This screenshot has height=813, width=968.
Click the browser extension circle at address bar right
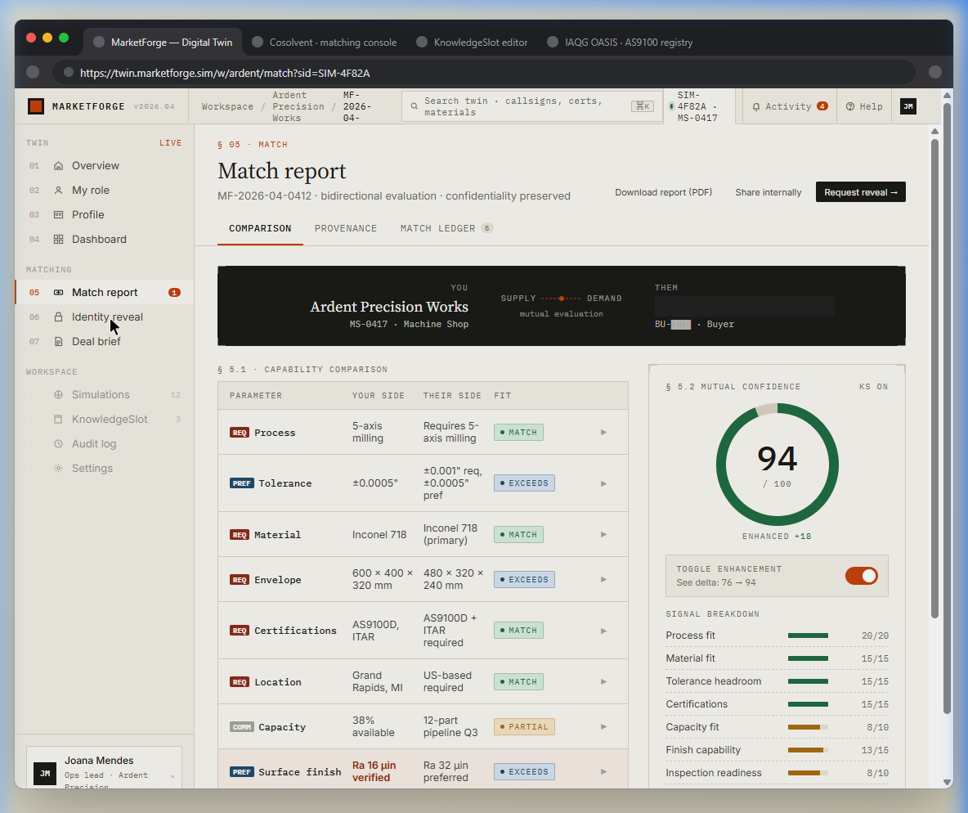pyautogui.click(x=935, y=72)
